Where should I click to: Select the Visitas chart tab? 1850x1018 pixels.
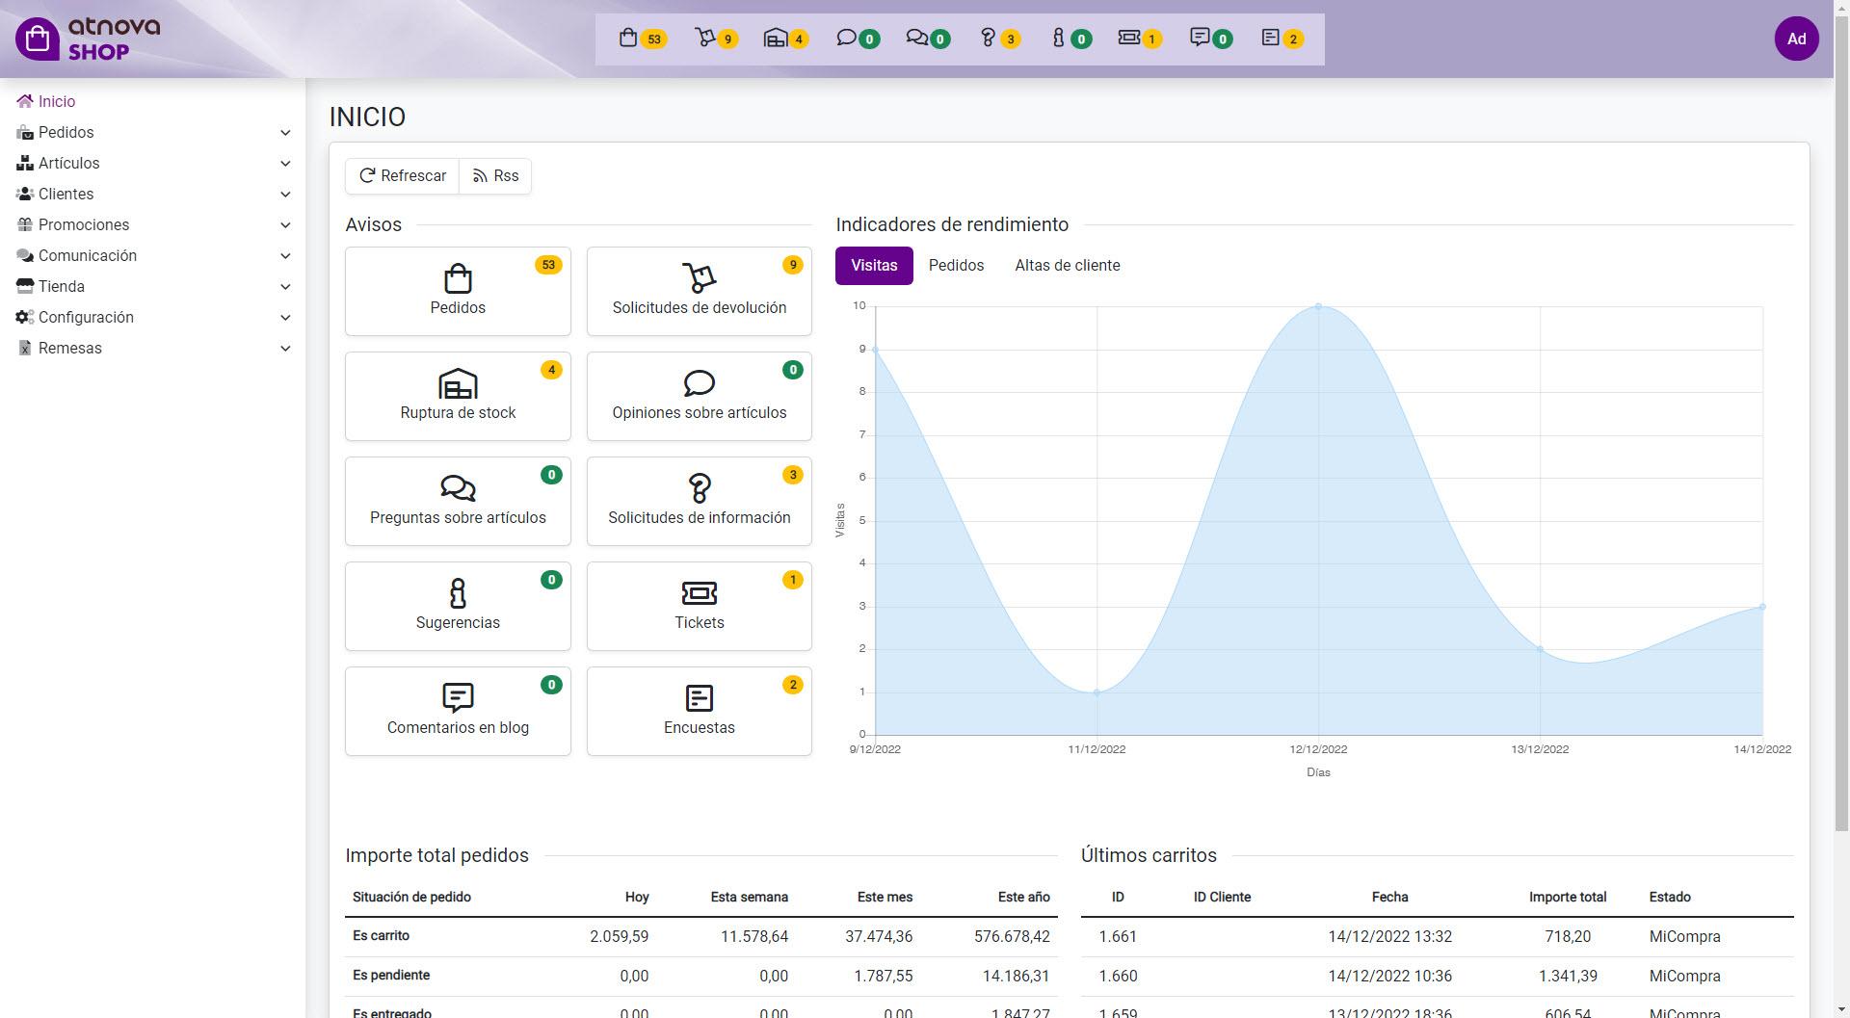pyautogui.click(x=874, y=265)
